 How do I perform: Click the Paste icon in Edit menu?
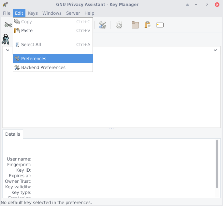tap(17, 30)
